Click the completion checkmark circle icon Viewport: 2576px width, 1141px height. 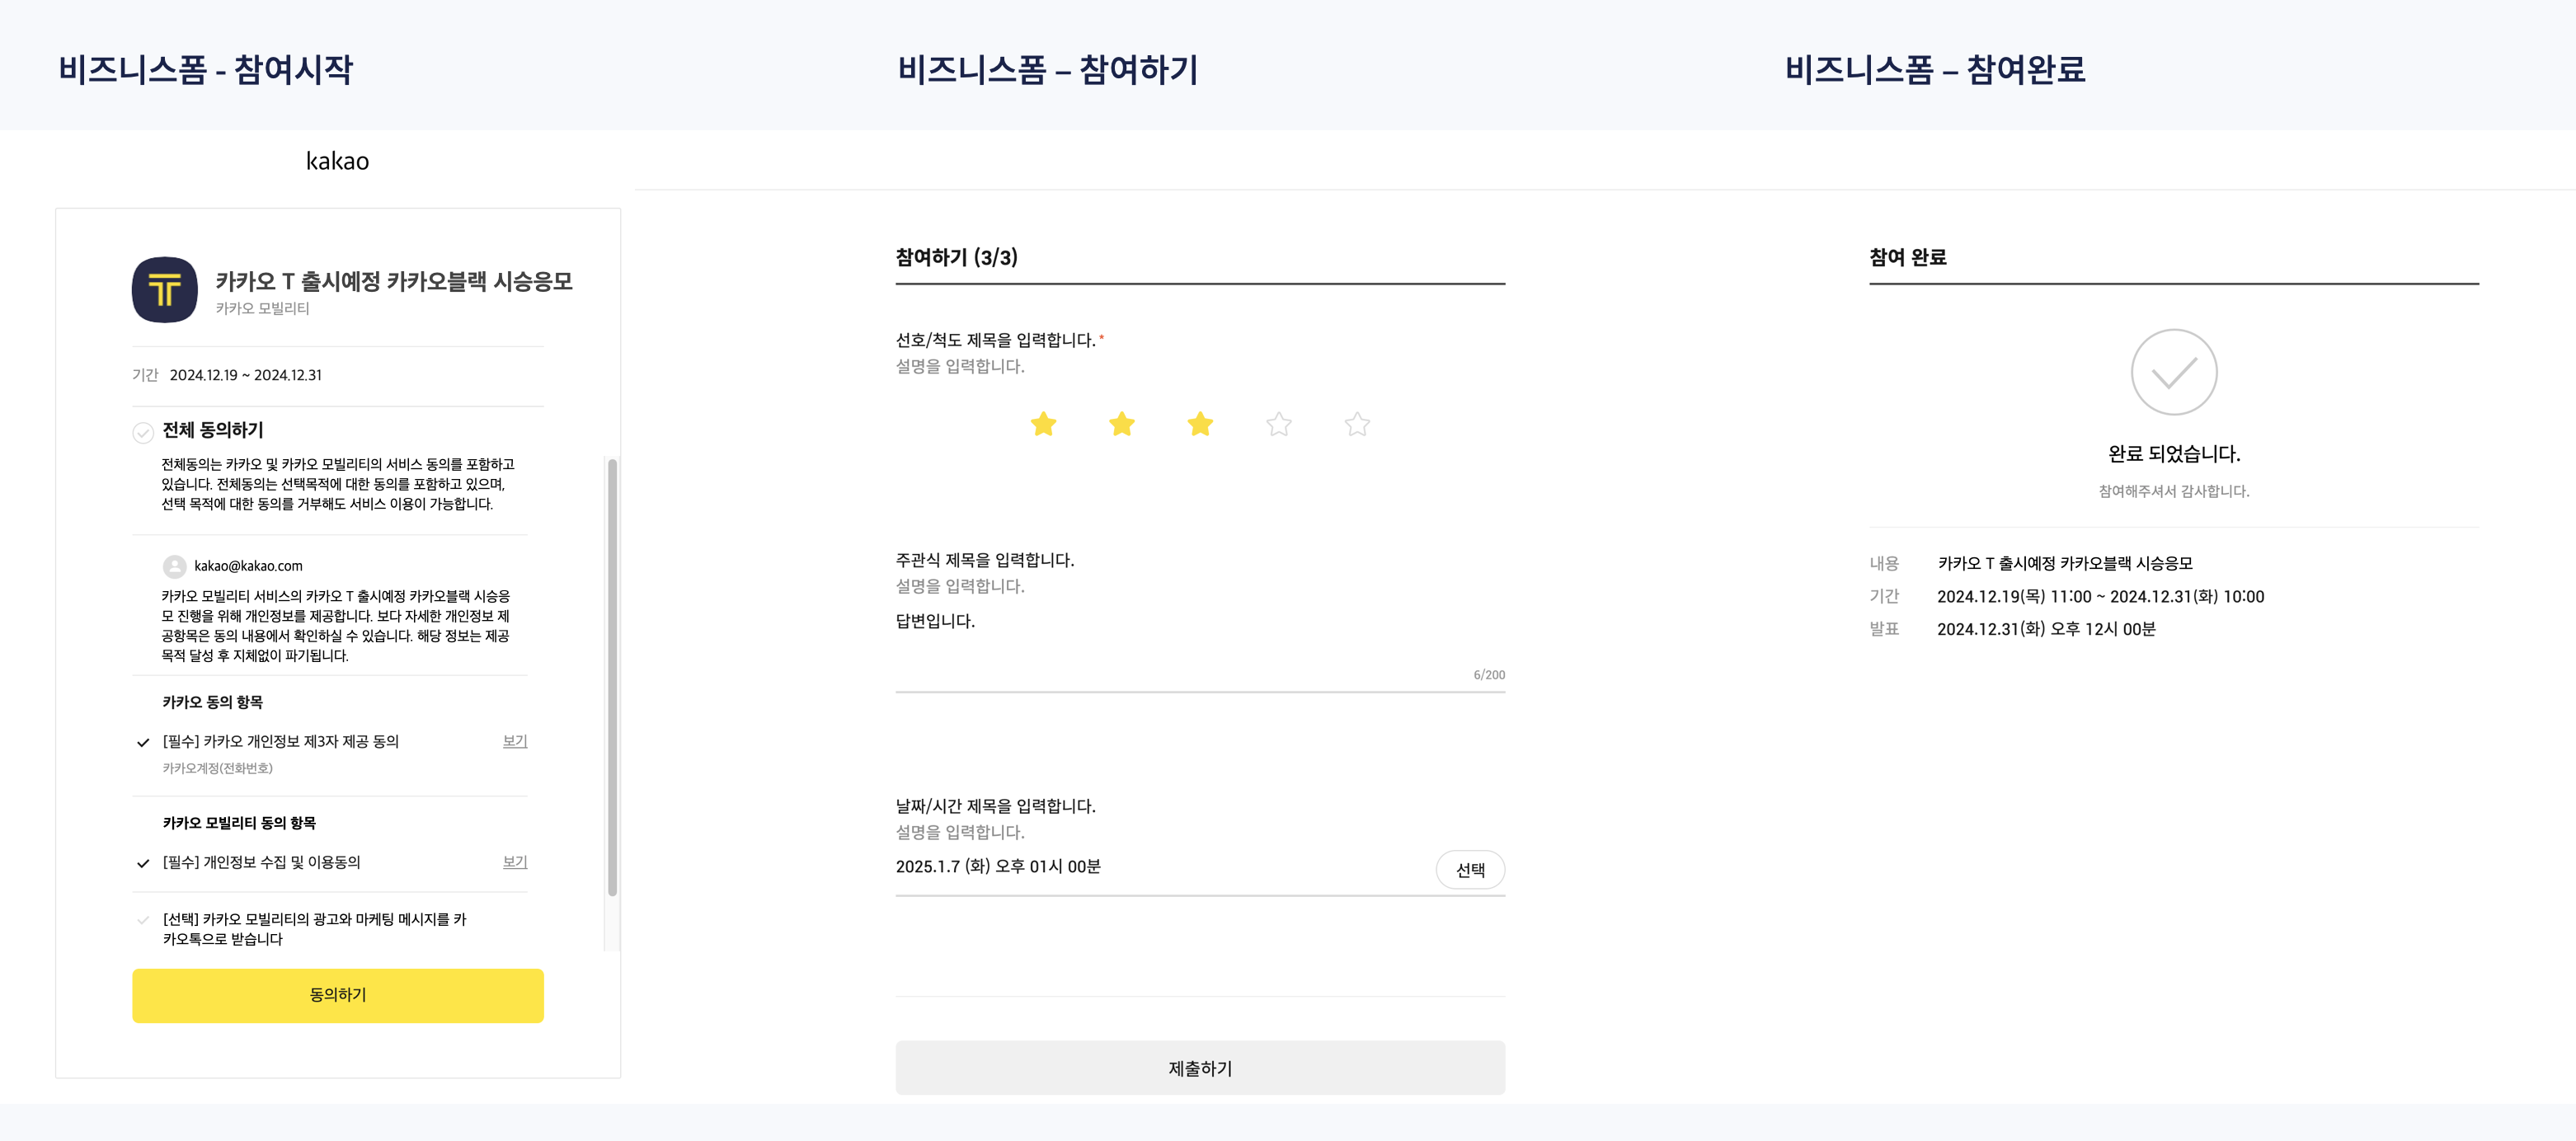[2174, 372]
